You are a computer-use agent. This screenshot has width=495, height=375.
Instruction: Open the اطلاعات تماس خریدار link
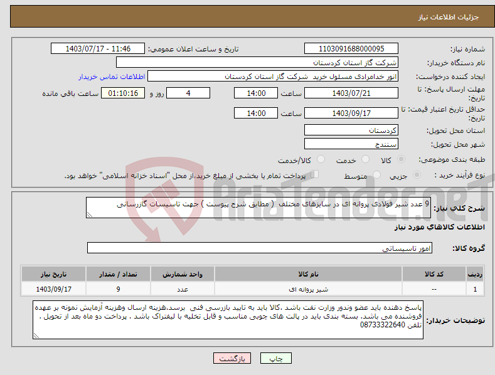pos(112,77)
